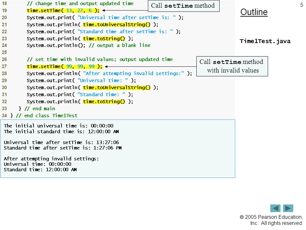Click the end main comment on line 33

point(40,109)
